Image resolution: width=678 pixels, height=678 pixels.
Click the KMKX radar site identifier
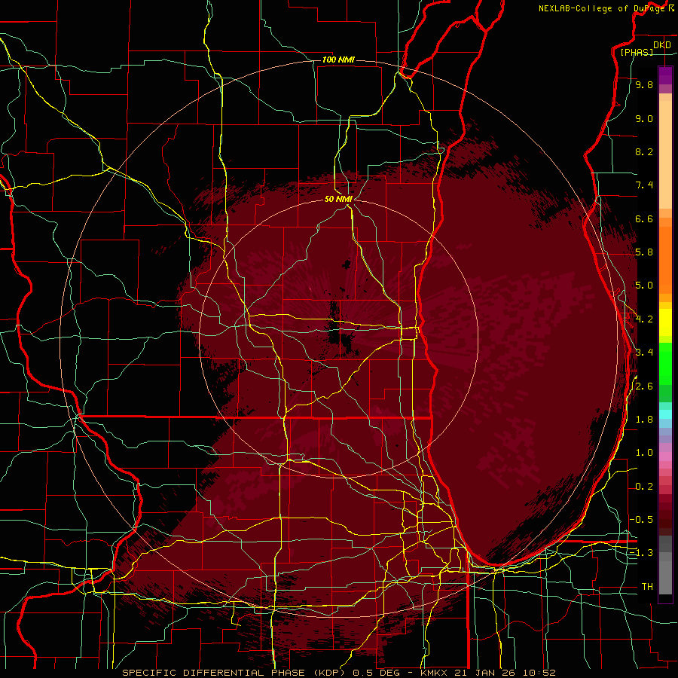(435, 673)
